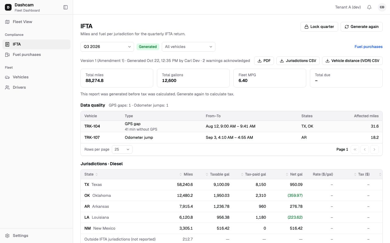Open Fleet View in sidebar
The height and width of the screenshot is (243, 390).
[36, 22]
